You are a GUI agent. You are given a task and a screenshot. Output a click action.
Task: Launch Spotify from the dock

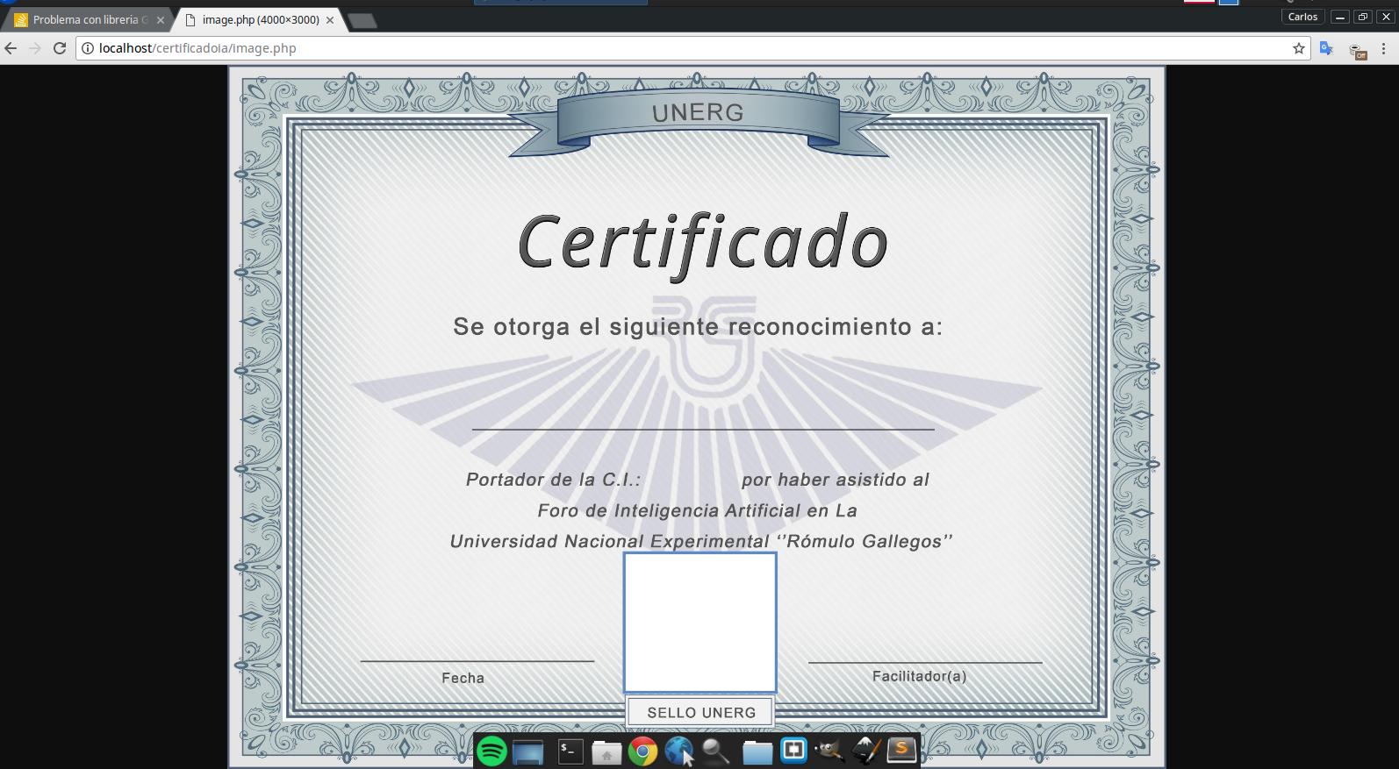tap(491, 751)
